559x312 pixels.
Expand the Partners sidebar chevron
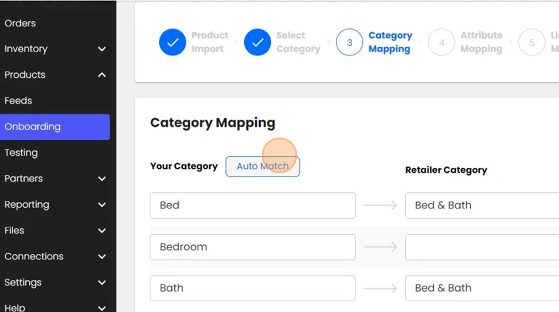[x=101, y=179]
